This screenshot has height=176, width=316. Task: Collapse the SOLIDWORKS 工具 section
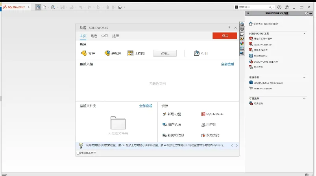tap(304, 33)
